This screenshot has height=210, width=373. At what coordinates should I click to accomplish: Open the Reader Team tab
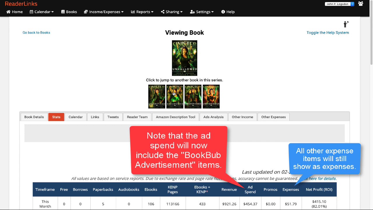click(x=137, y=117)
